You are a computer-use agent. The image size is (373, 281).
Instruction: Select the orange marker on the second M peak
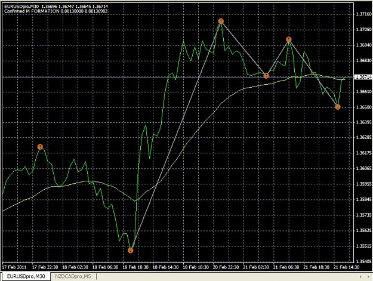(288, 39)
